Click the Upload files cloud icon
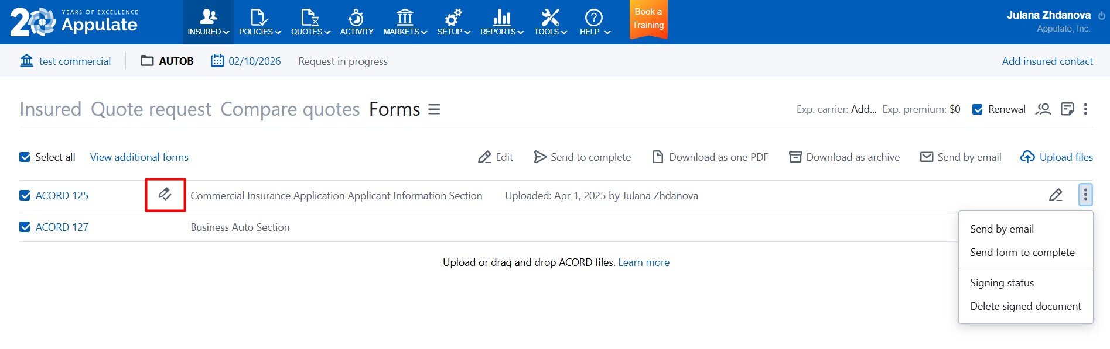This screenshot has height=349, width=1110. click(1027, 157)
